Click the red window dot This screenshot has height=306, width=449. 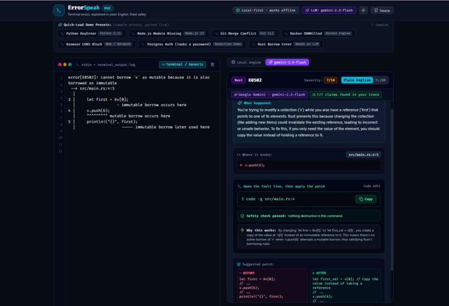pyautogui.click(x=60, y=65)
